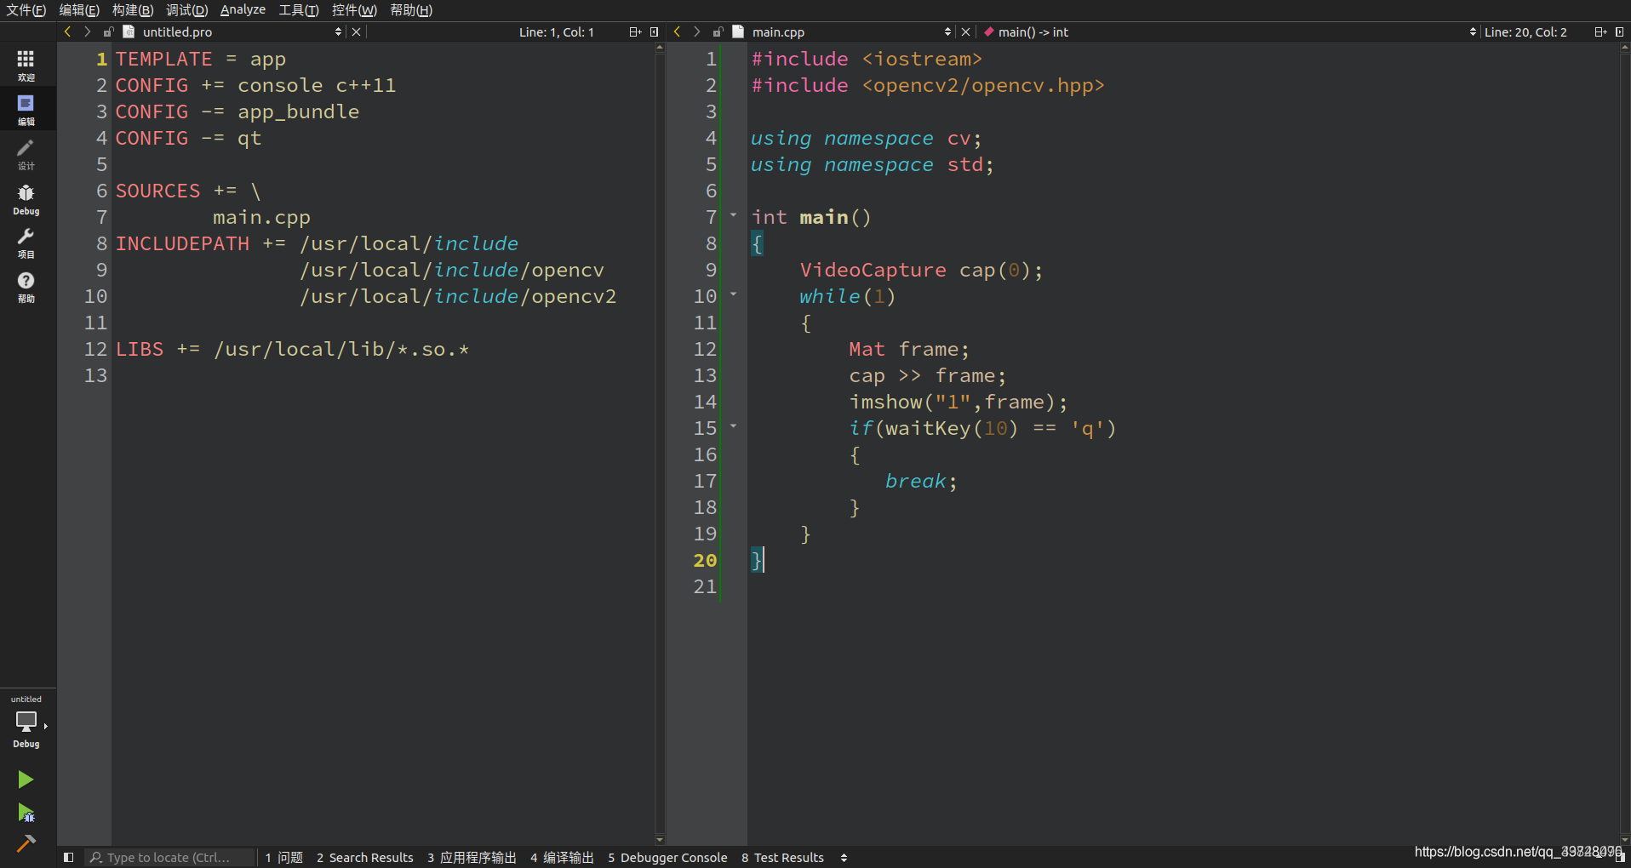Run the project with the green play button
1631x868 pixels.
(26, 779)
